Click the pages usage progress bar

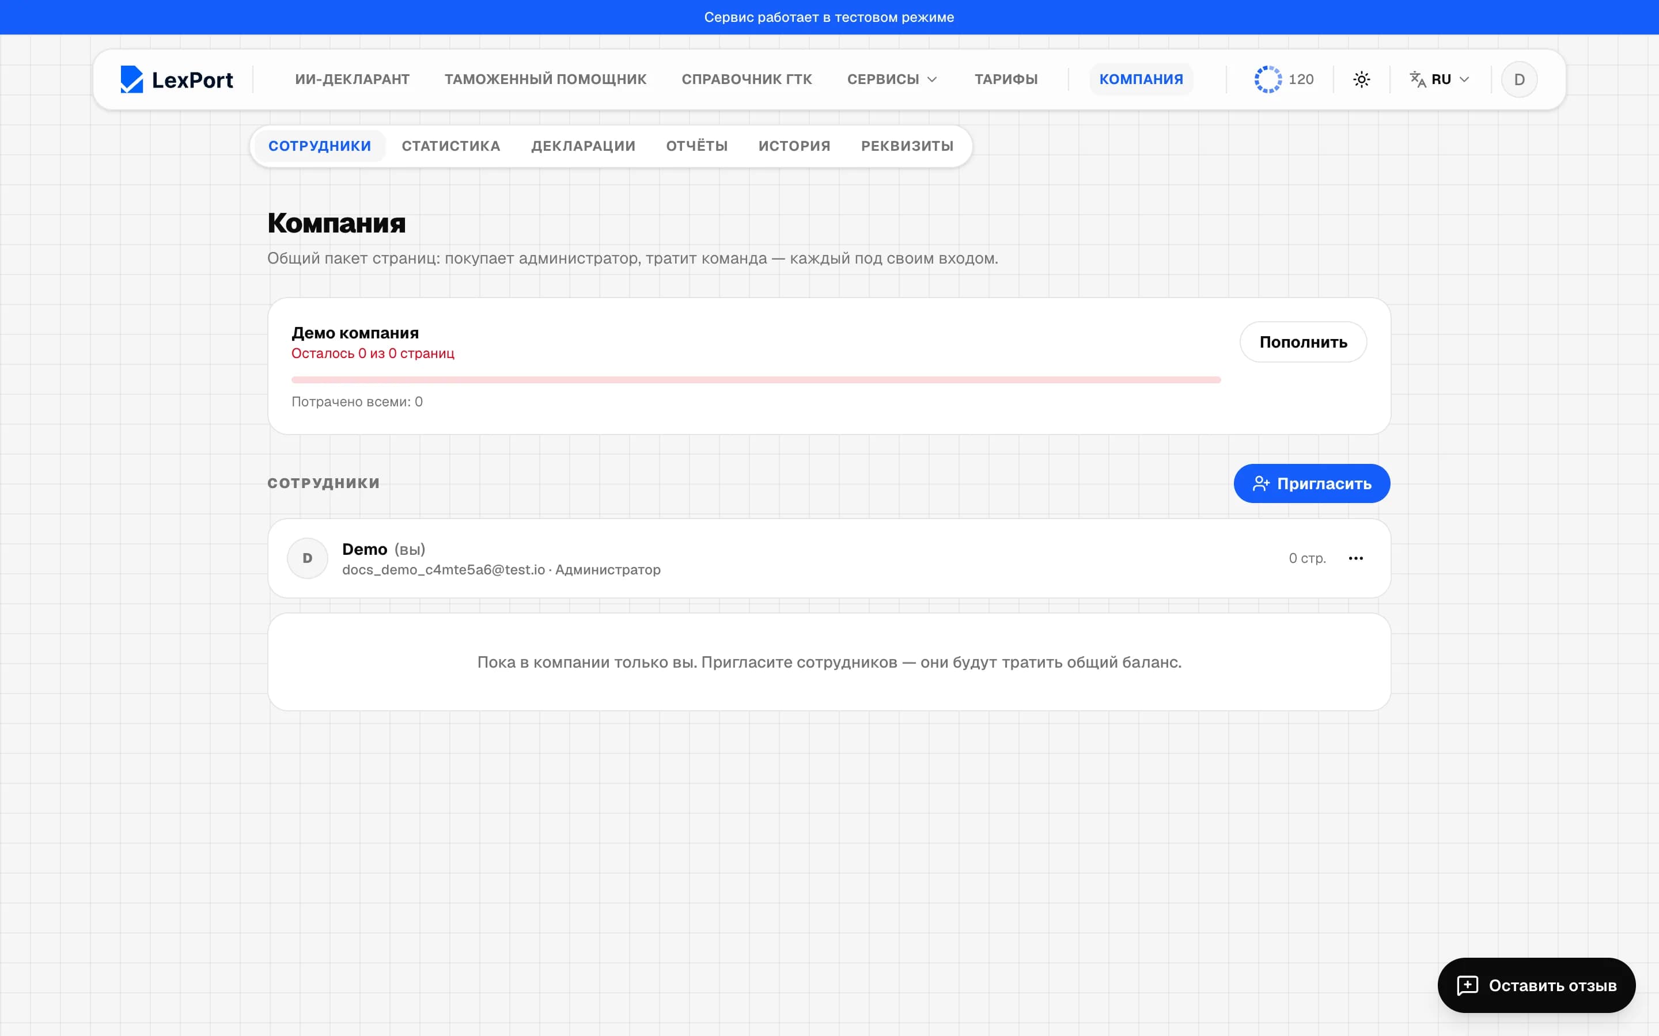pyautogui.click(x=755, y=380)
